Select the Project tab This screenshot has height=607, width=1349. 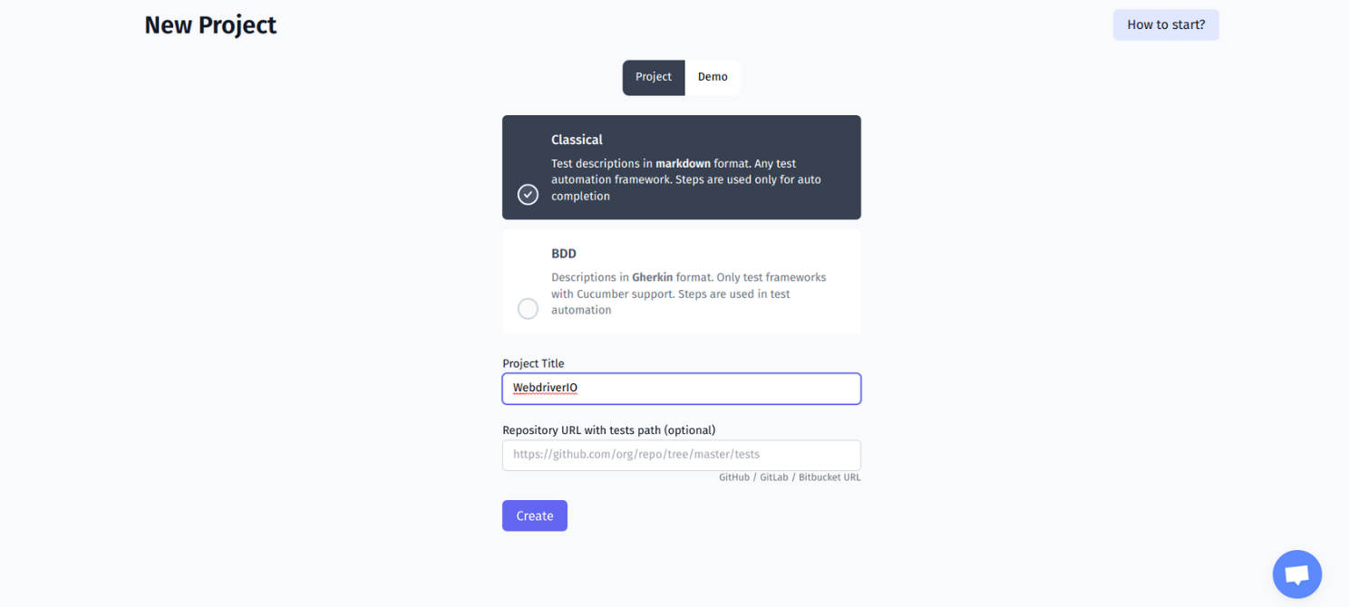click(x=653, y=77)
